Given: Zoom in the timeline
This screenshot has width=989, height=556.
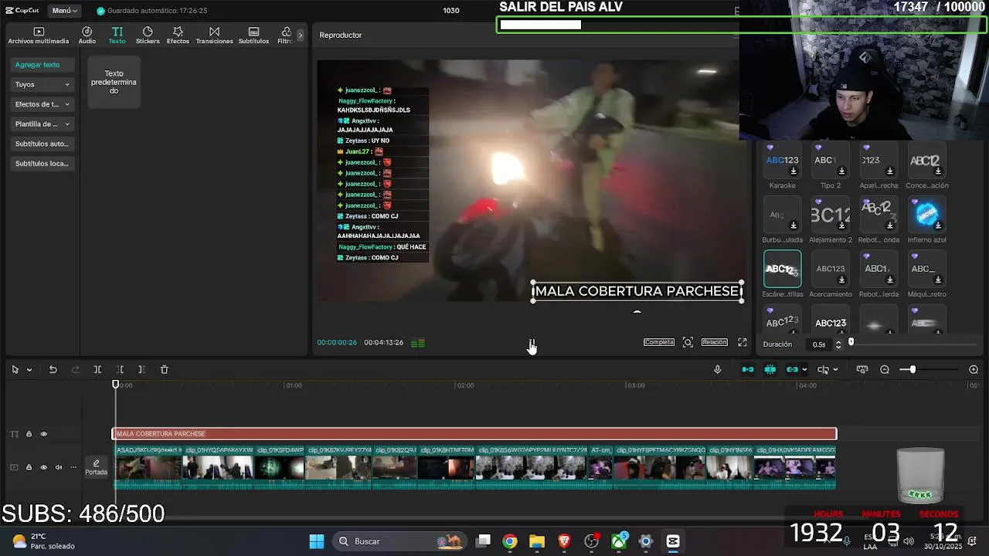Looking at the screenshot, I should pos(974,370).
